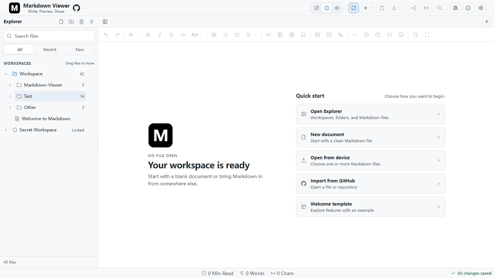Click the bookmark icon in the editor toolbar

(x=303, y=35)
